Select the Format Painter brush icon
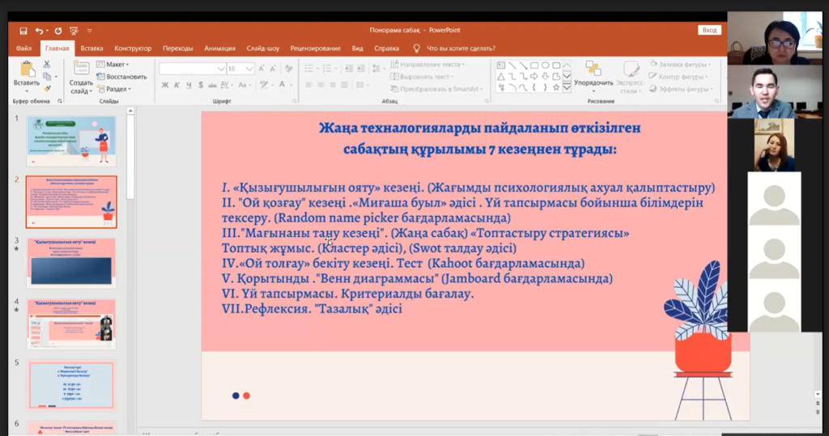 [47, 88]
